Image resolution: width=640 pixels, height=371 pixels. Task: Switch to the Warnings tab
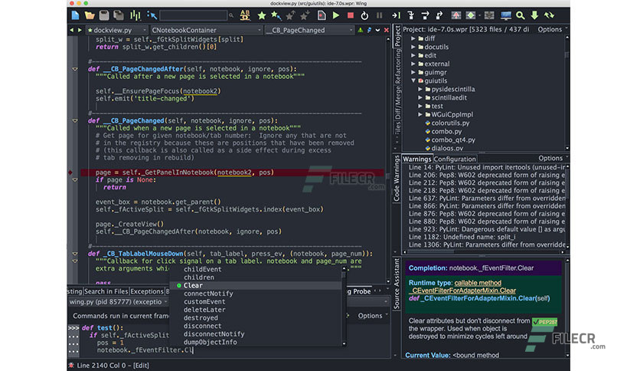coord(417,159)
